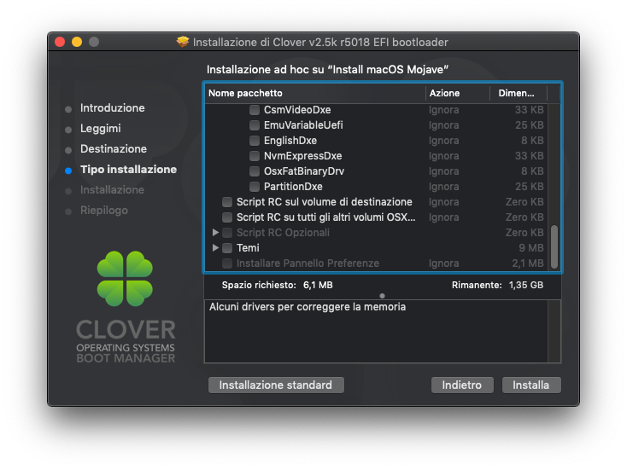Tick the CsmVideoDxe checkbox

tap(255, 110)
